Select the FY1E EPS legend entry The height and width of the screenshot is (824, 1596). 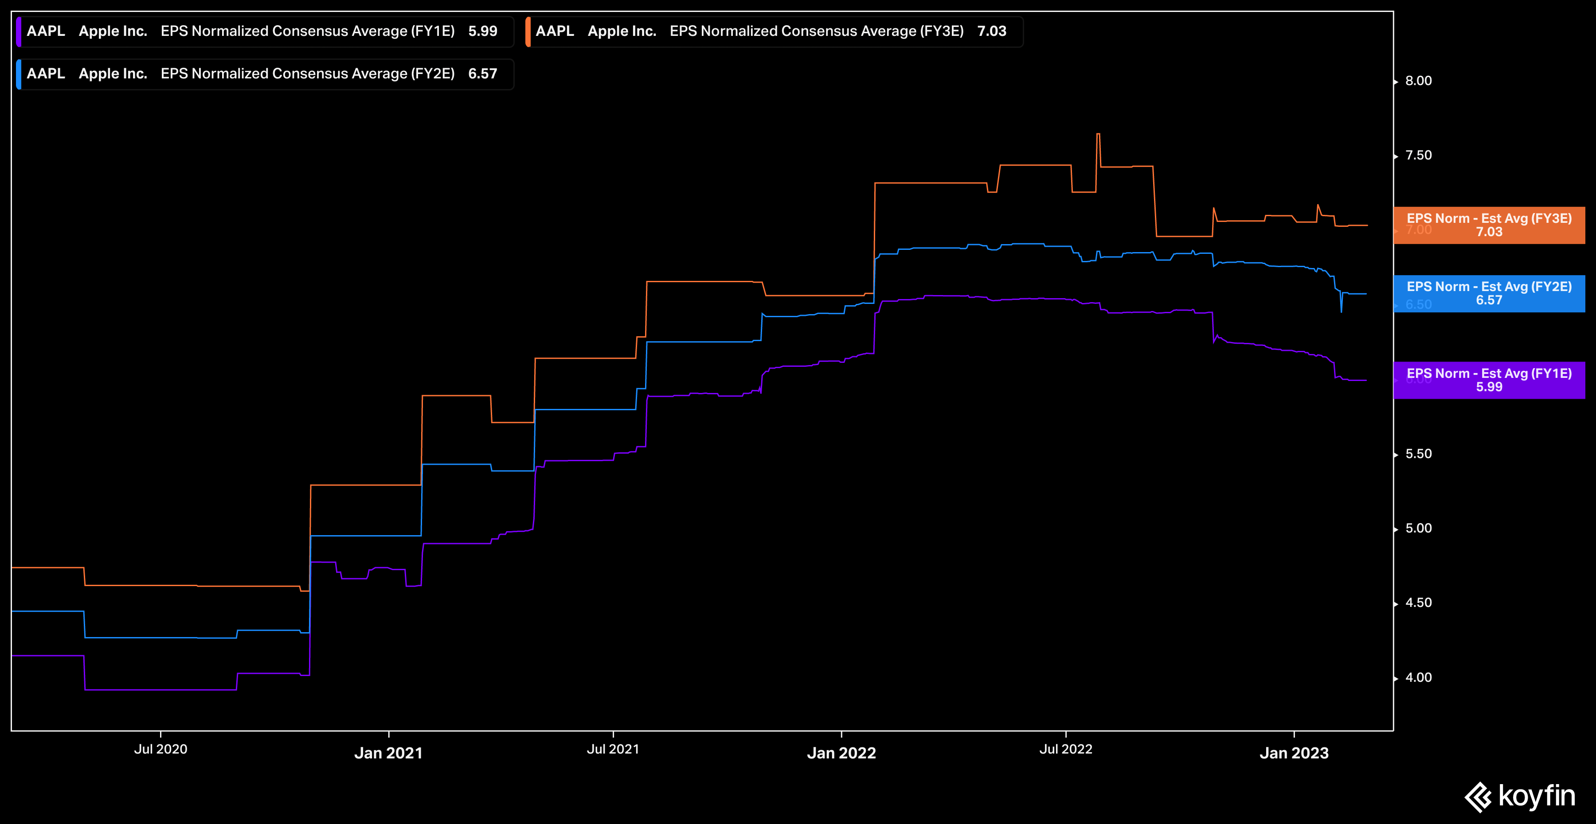[265, 31]
